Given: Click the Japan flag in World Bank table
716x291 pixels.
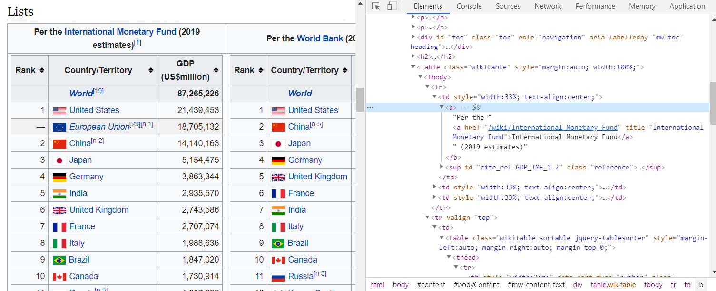Looking at the screenshot, I should click(x=278, y=144).
